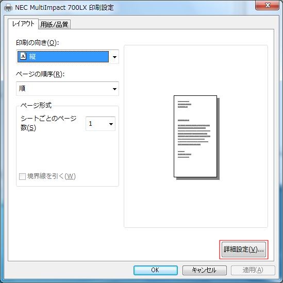
Task: Click the portrait page icon beside 縦
Action: (23, 56)
